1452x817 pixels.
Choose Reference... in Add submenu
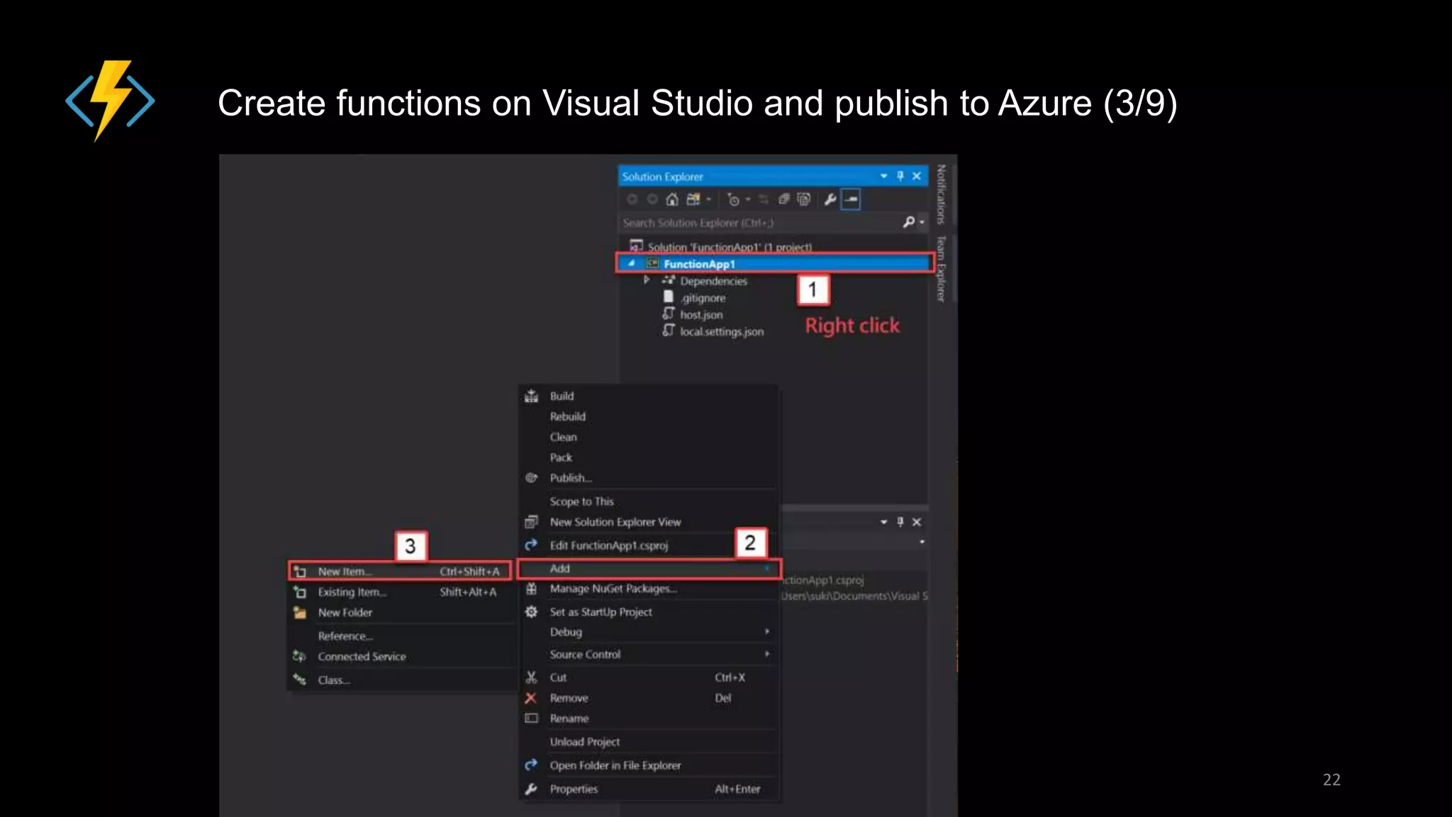(x=401, y=636)
